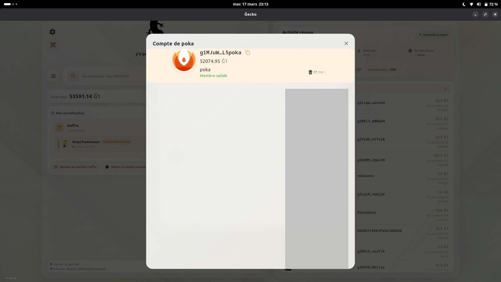Open the activity list filter icon

[x=445, y=89]
